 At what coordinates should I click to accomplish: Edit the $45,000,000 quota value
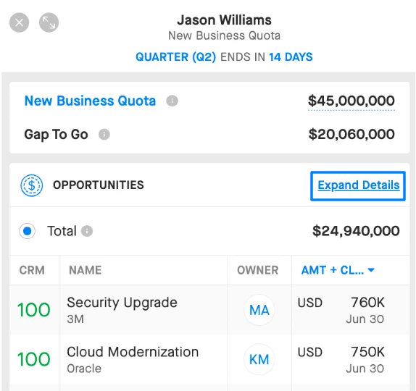click(351, 101)
